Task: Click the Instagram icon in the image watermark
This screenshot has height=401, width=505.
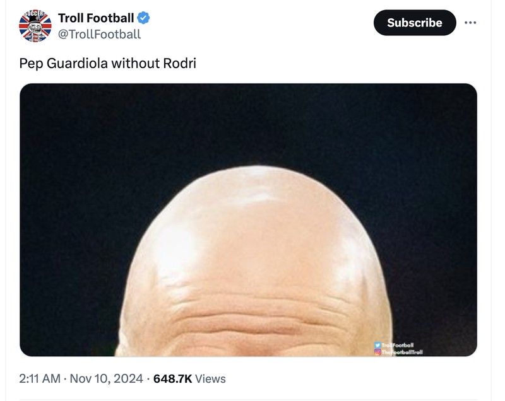Action: [x=378, y=352]
